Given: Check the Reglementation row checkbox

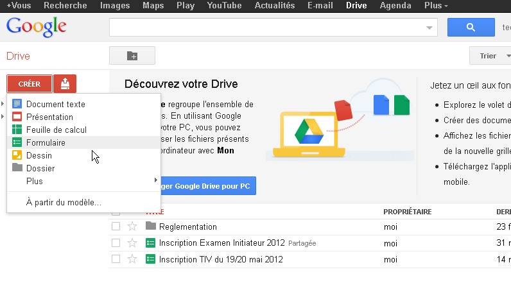Looking at the screenshot, I should [x=116, y=226].
